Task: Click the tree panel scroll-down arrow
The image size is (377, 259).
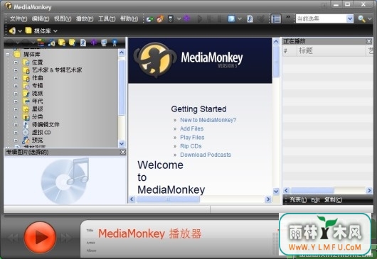Action: tap(122, 143)
